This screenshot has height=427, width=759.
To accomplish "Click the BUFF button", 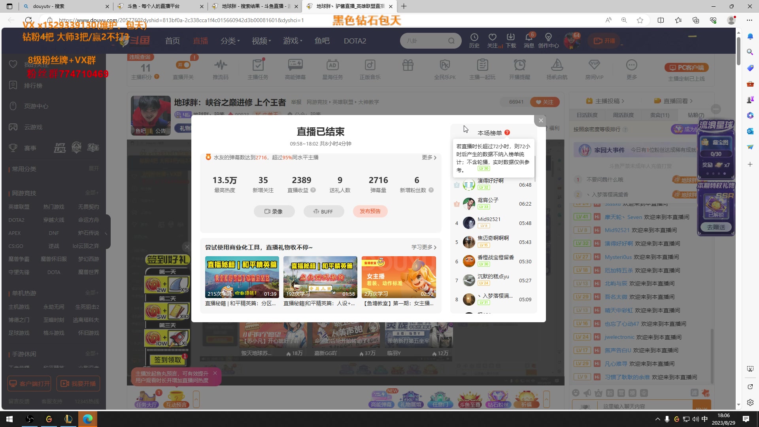I will pos(323,212).
